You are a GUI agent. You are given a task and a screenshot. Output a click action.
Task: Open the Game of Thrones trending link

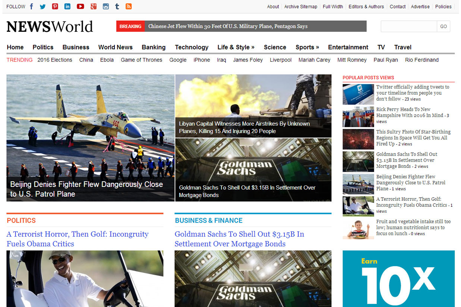click(x=141, y=60)
